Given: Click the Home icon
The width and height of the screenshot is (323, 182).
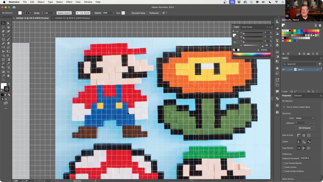Looking at the screenshot, I should click(14, 7).
